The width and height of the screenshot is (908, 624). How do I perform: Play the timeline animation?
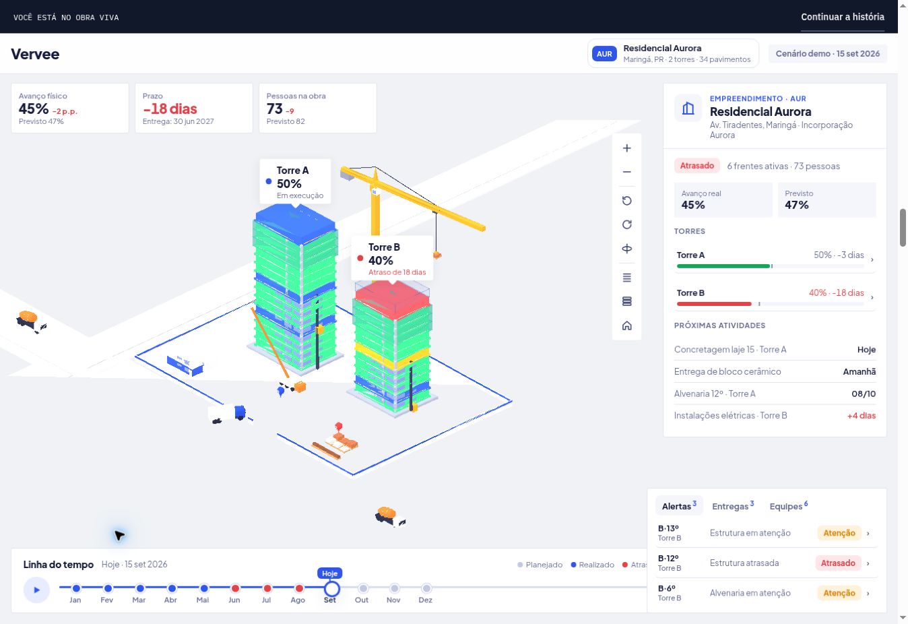pos(36,590)
